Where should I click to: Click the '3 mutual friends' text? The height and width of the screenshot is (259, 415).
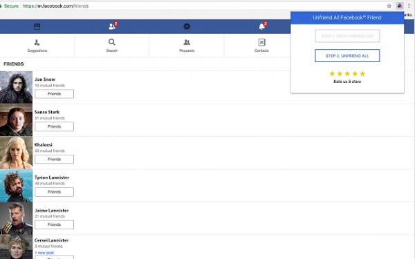point(48,247)
